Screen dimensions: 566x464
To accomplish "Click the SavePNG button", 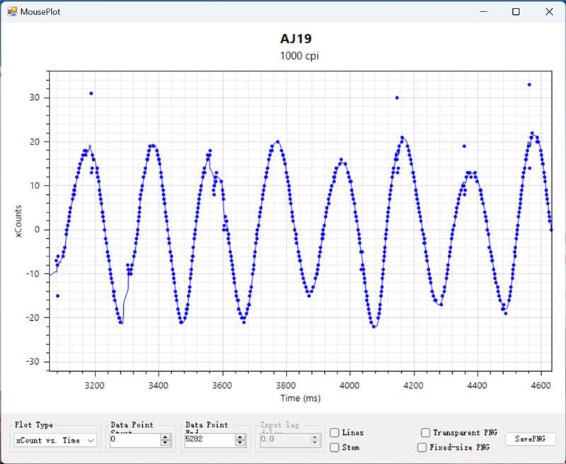I will click(530, 439).
